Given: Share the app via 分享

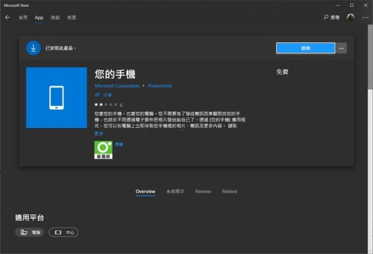Looking at the screenshot, I should 103,95.
